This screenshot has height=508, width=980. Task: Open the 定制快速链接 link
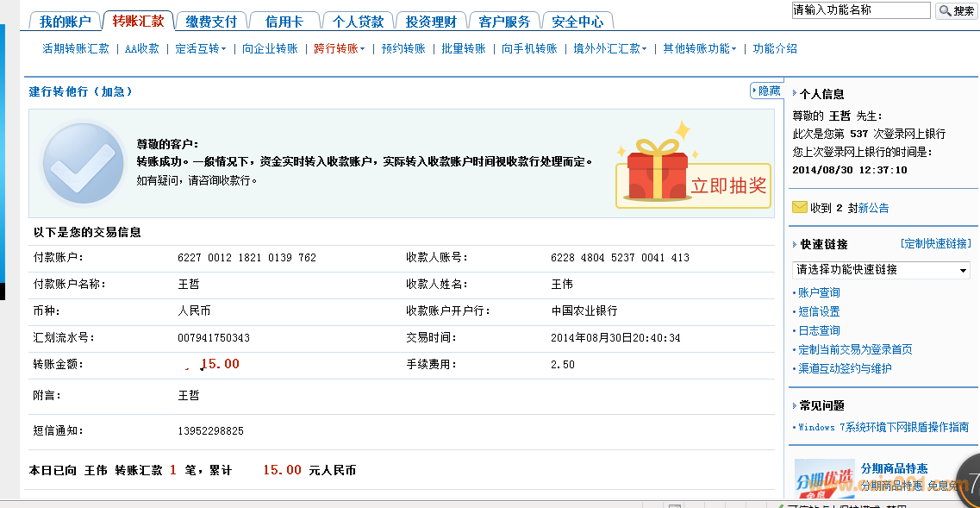point(934,244)
